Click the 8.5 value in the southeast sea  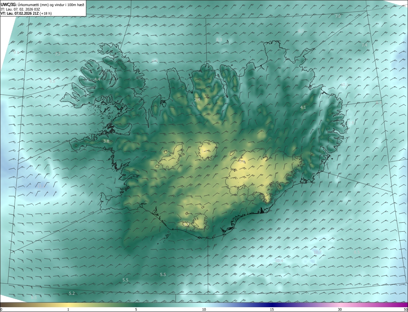[357, 252]
